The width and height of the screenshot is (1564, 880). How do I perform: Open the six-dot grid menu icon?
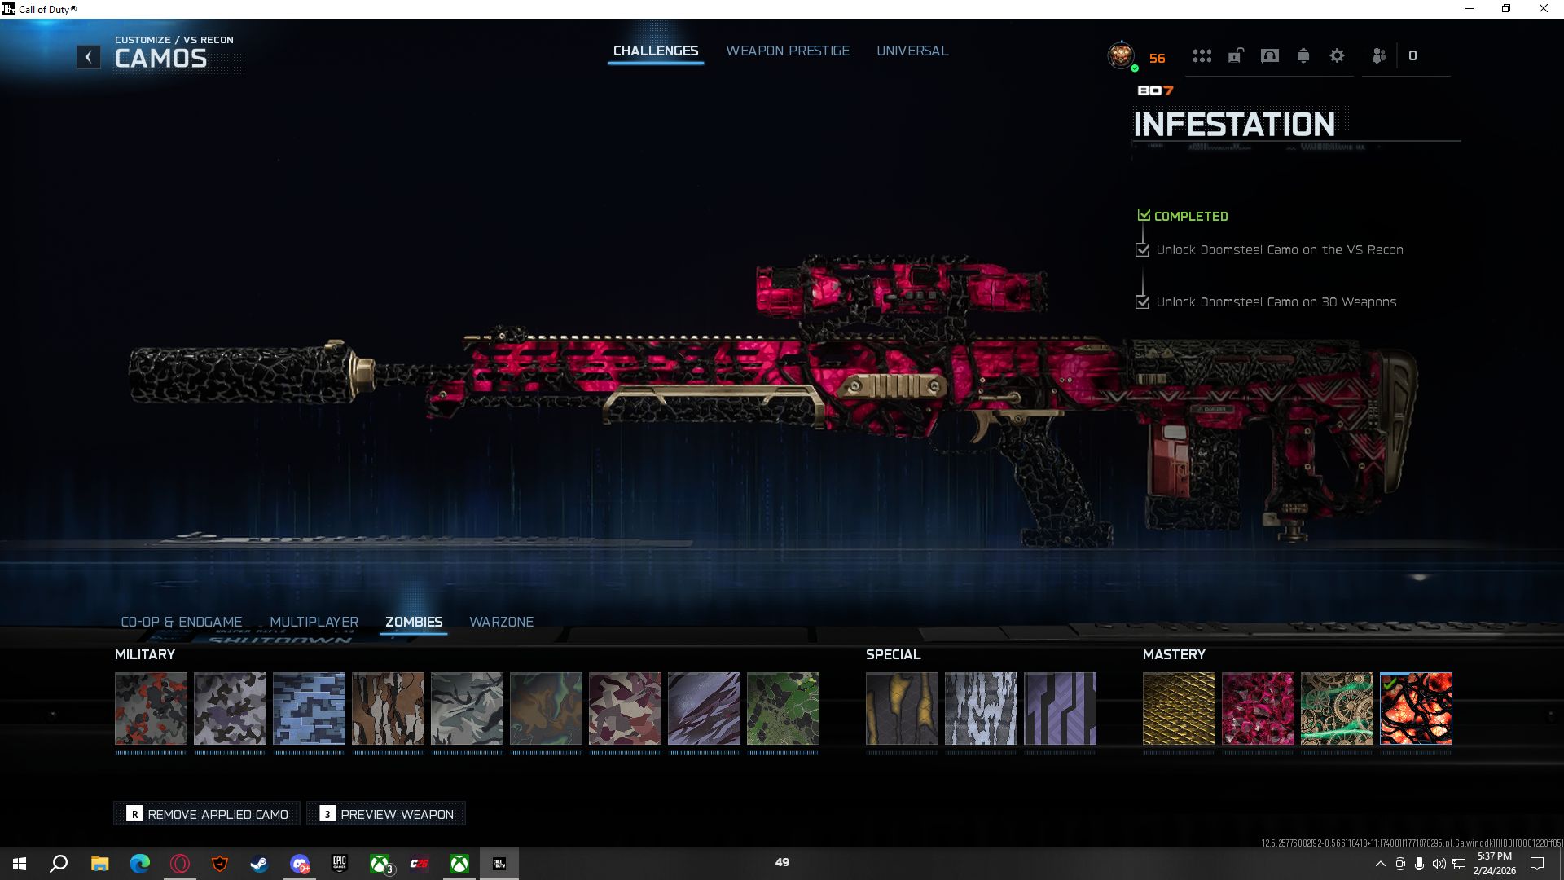(1202, 56)
